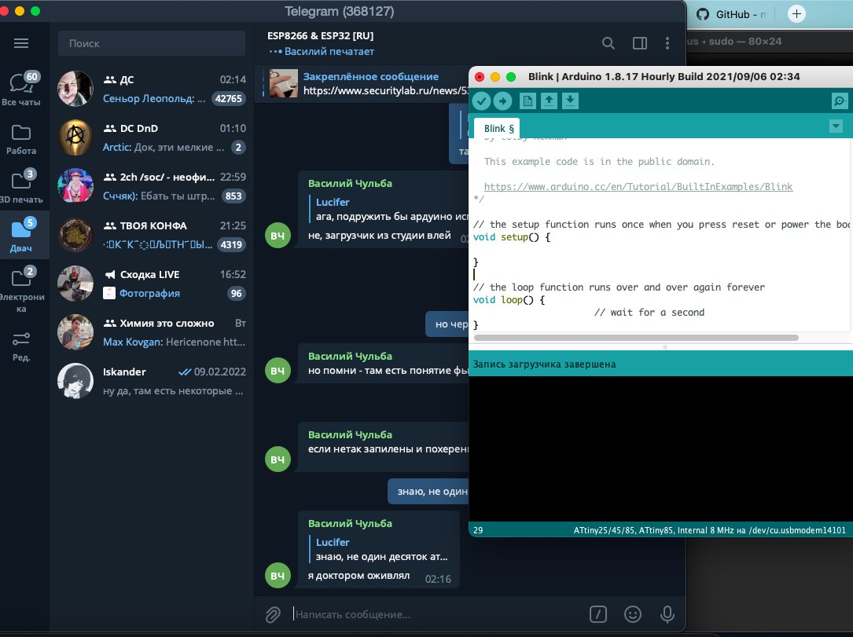Open the Электроника chat folder
This screenshot has height=637, width=853.
coord(21,291)
